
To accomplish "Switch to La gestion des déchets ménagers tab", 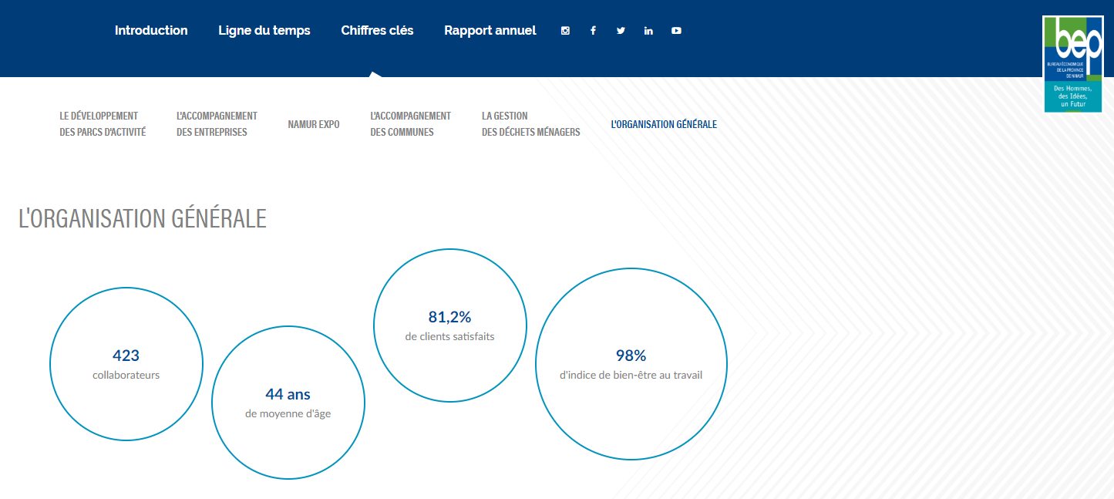I will 531,124.
